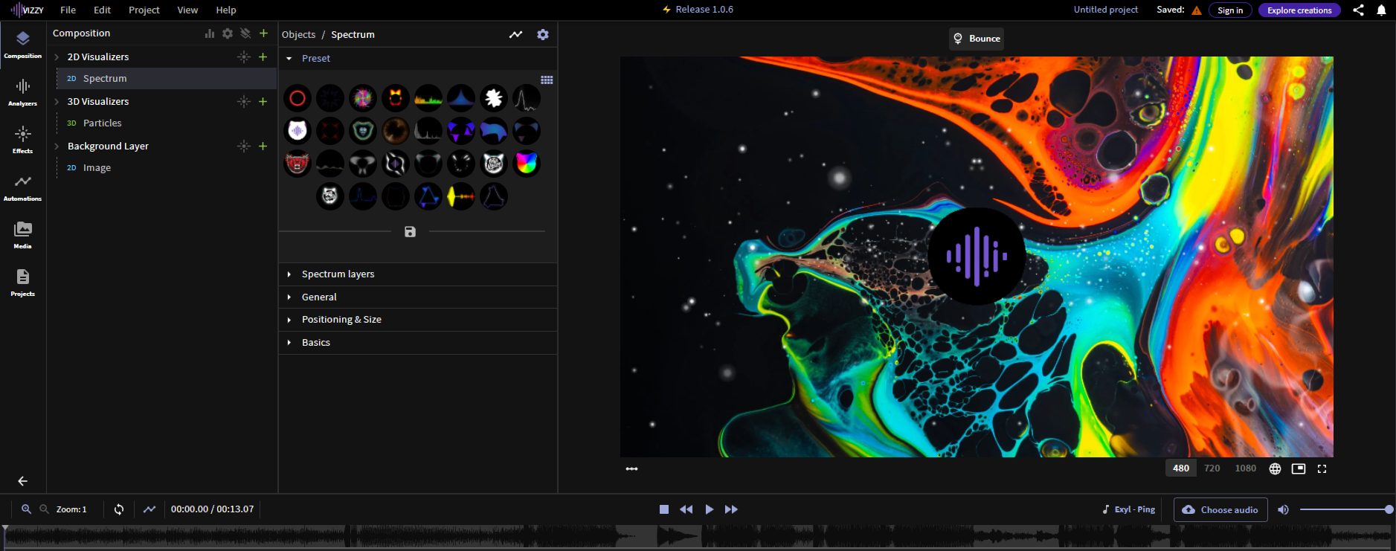The image size is (1396, 551).
Task: Open automation graph icon in Spectrum header
Action: pyautogui.click(x=515, y=35)
